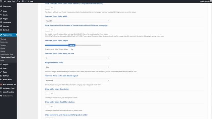212x119 pixels.
Task: Click the Collapse menu arrow icon
Action: (x=1, y=96)
